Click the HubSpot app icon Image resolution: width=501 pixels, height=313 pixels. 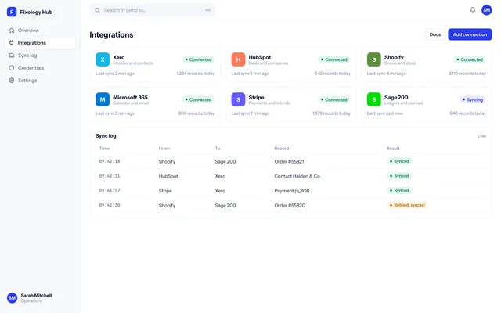coord(238,59)
